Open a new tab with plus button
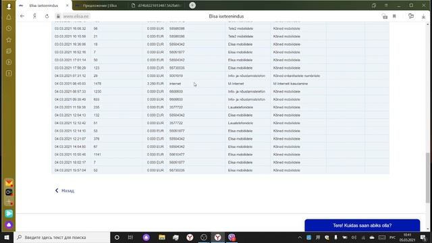The image size is (432, 243). click(x=192, y=5)
